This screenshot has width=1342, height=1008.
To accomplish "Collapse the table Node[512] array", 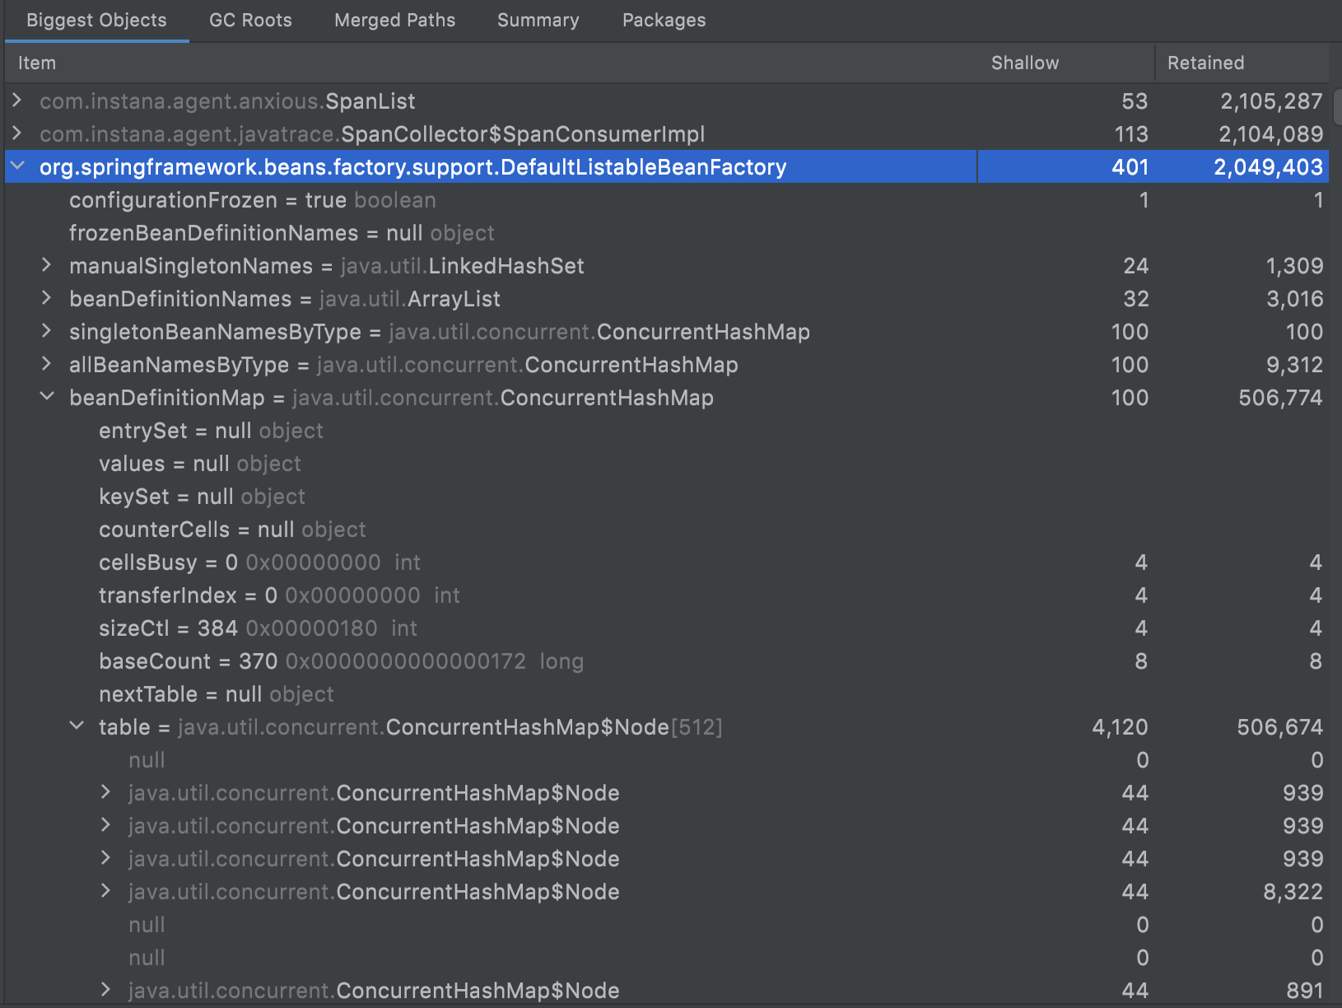I will [x=77, y=726].
